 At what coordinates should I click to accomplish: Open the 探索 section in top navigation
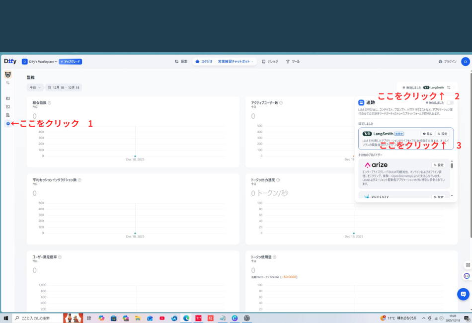(182, 61)
